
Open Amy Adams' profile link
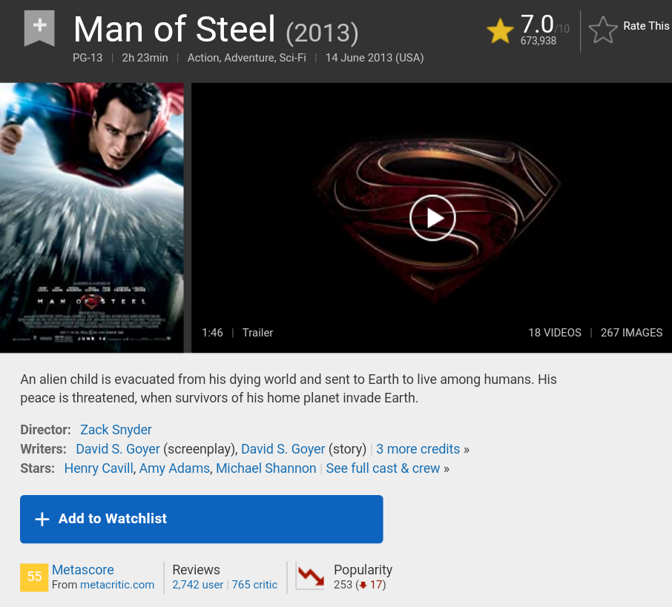tap(174, 468)
